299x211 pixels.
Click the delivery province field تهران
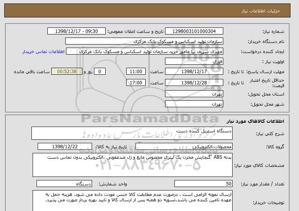194,94
